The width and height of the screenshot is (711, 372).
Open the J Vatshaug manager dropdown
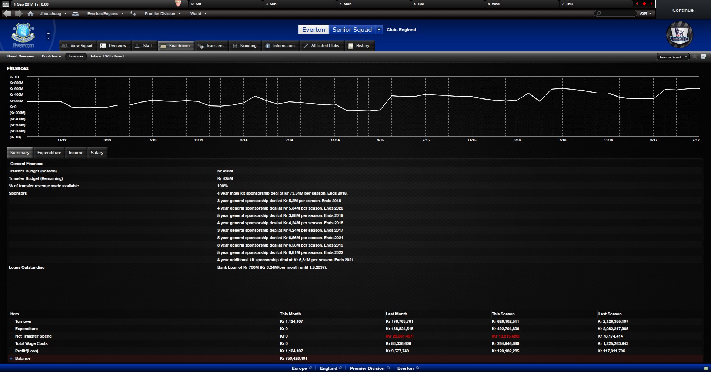coord(53,14)
